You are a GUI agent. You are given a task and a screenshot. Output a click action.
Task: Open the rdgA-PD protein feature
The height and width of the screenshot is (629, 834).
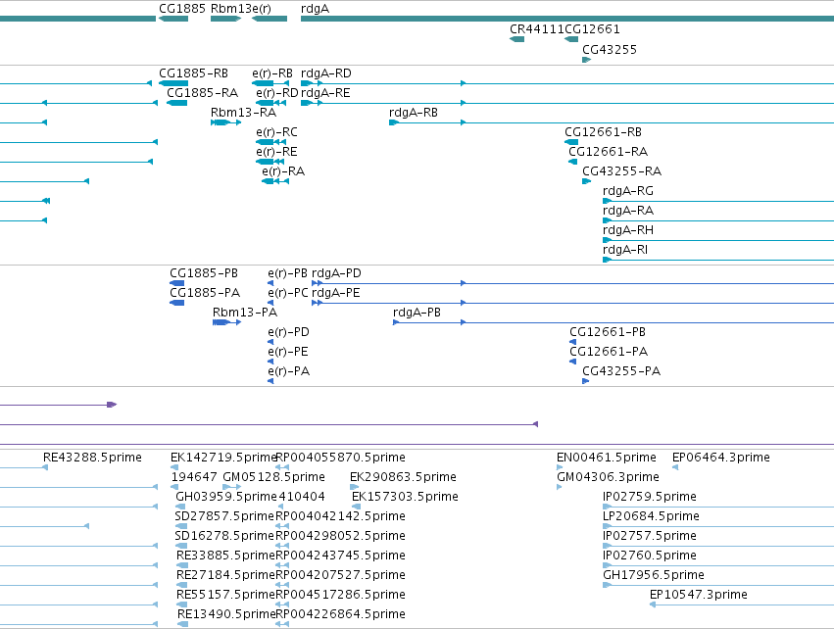point(336,273)
